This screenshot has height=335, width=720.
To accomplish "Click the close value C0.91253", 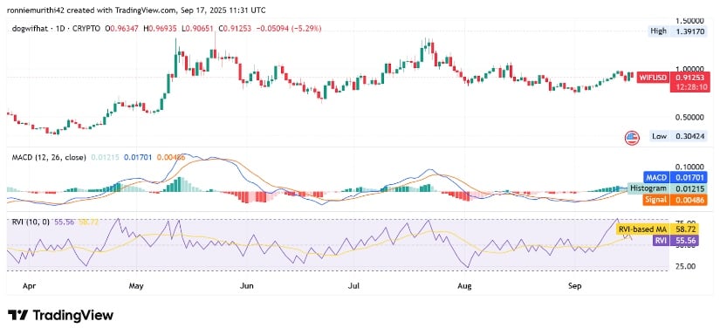I will (x=235, y=29).
